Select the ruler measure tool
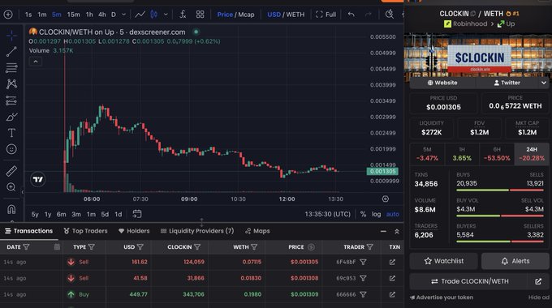 (11, 171)
